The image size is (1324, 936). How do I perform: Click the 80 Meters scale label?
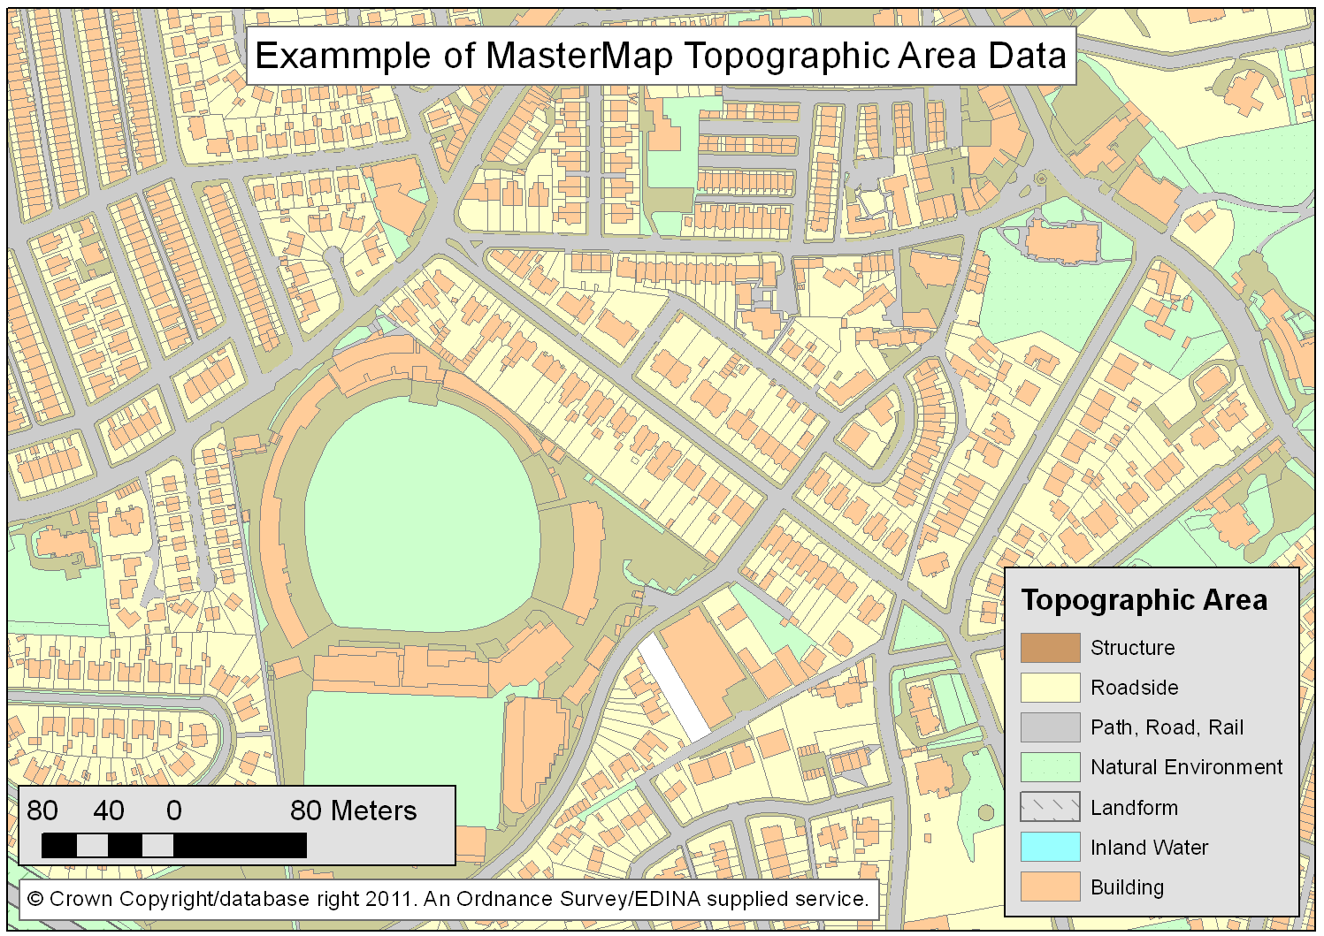[x=353, y=810]
